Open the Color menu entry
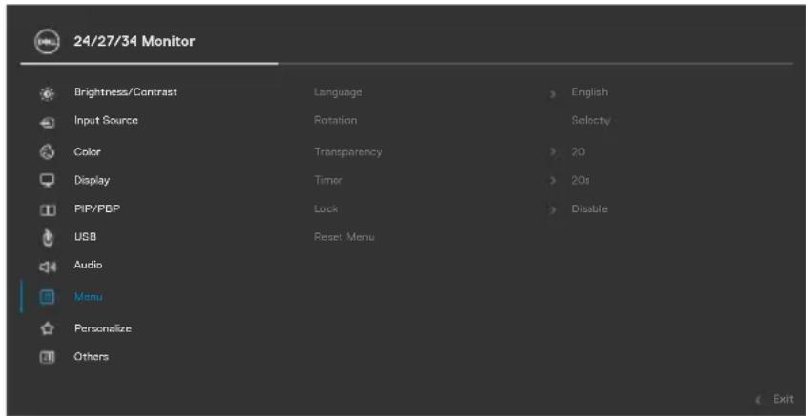Screen dimensions: 806x416 pos(88,151)
